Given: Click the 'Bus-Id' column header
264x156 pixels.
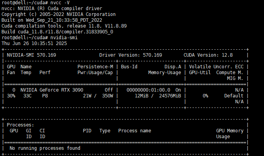Looking at the screenshot, I should point(129,67).
